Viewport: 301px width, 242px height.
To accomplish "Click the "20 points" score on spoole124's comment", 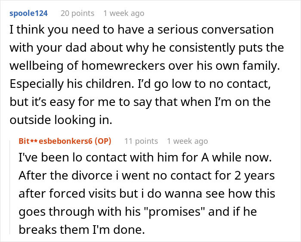I will click(77, 13).
